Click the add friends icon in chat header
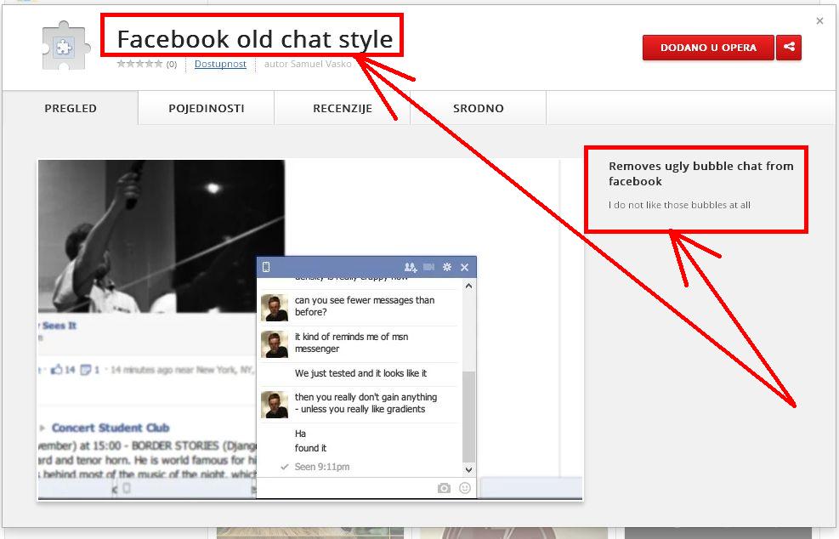Viewport: 839px width, 539px height. [411, 267]
